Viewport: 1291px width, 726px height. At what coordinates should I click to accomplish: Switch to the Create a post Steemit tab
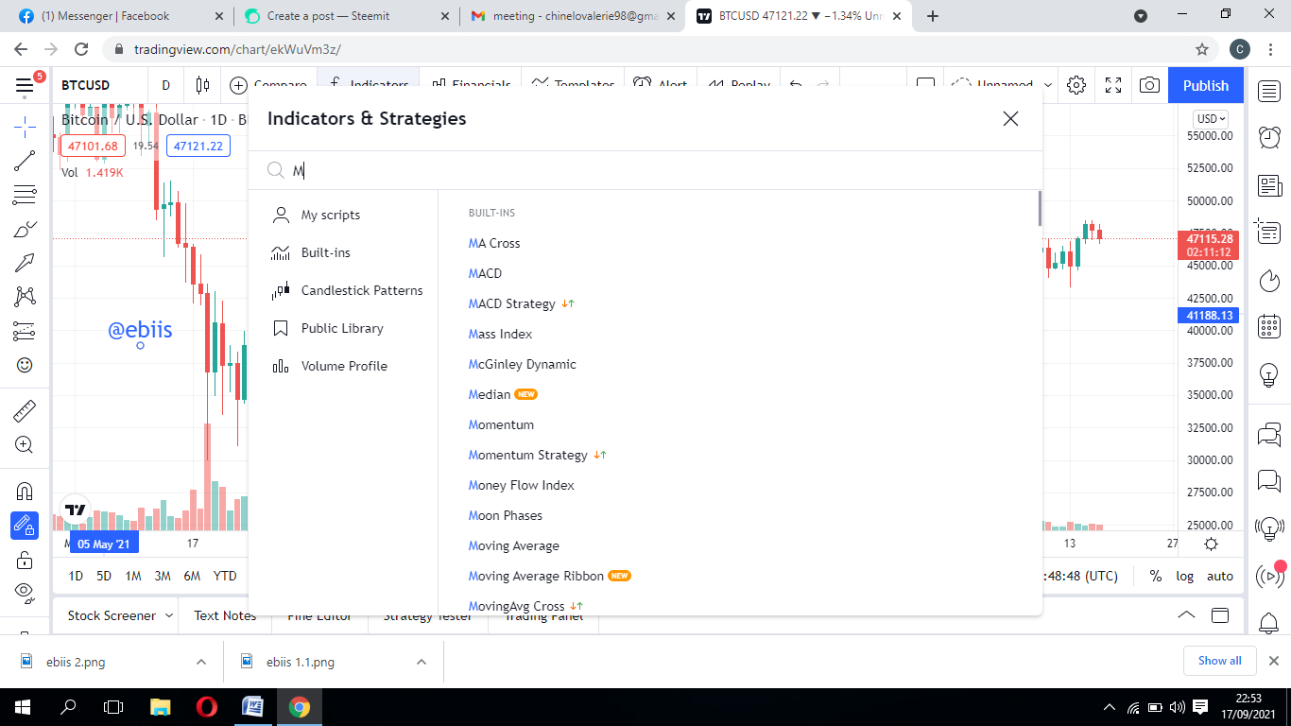(345, 16)
